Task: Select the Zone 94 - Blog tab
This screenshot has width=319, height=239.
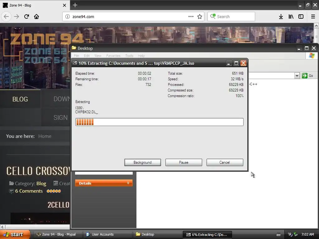Action: [x=35, y=5]
